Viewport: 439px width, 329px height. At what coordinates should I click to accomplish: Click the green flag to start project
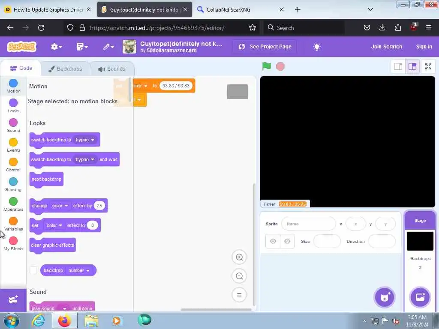(x=266, y=66)
